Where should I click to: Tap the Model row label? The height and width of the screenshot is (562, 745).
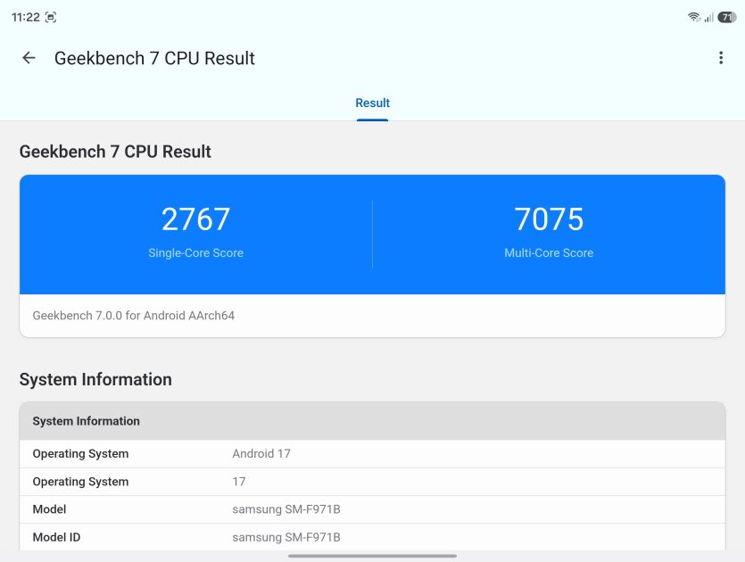(49, 509)
